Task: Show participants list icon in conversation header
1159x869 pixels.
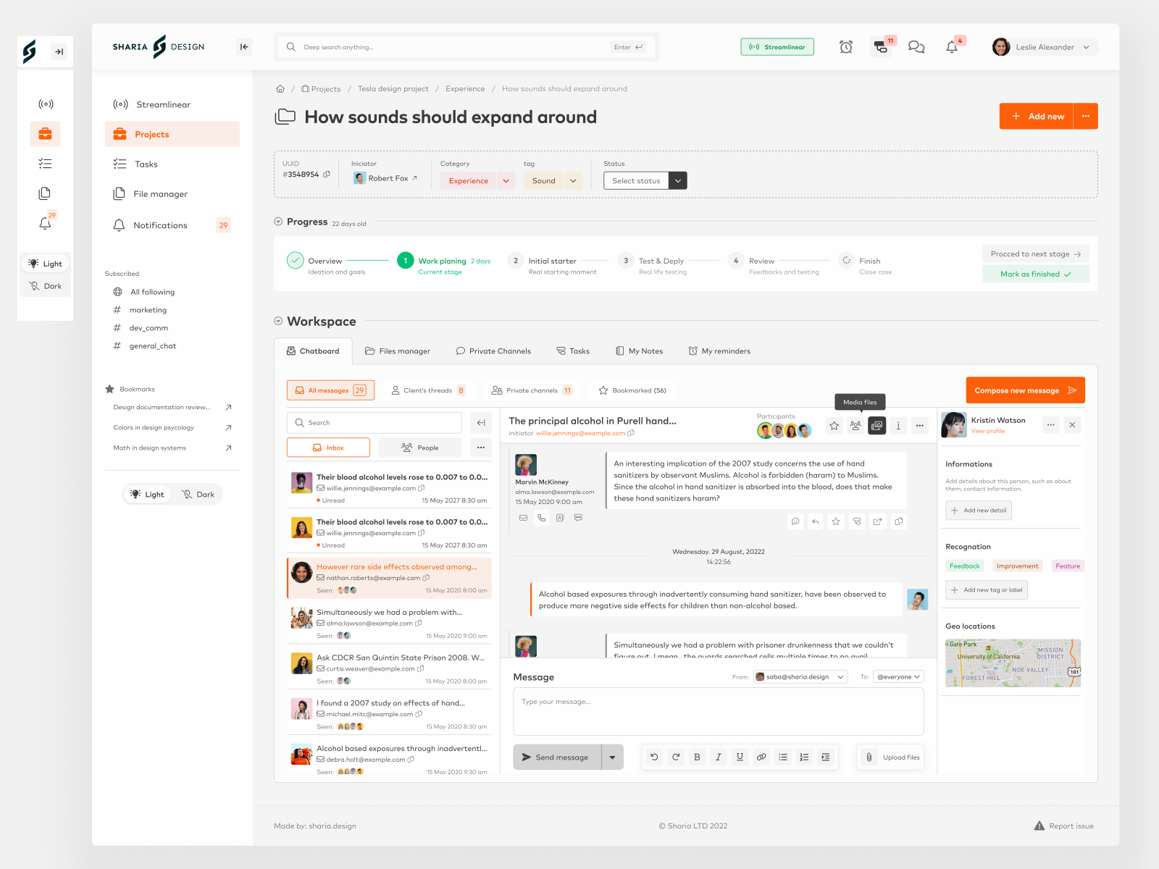Action: (855, 426)
